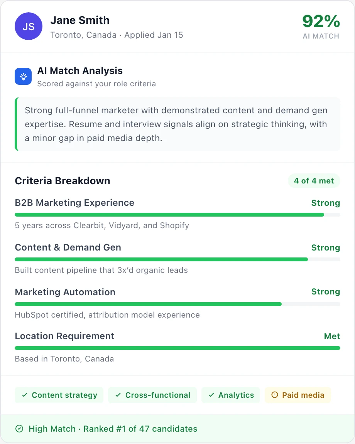Viewport: 355px width, 444px height.
Task: Toggle the Content strategy skill tag
Action: click(59, 395)
